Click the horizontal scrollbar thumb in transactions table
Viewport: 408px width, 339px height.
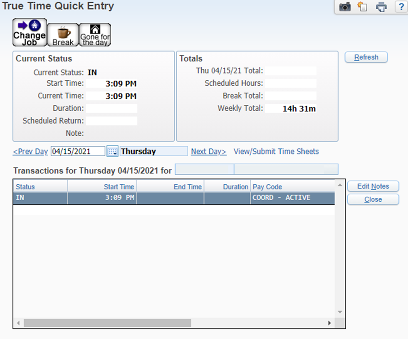107,323
